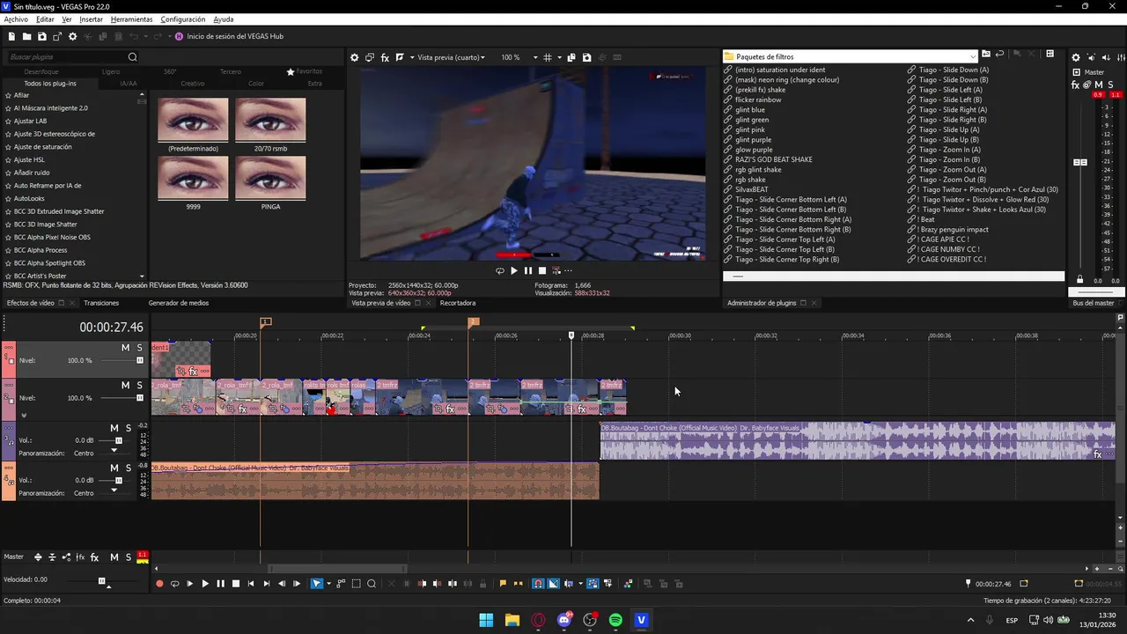
Task: Click the New project icon
Action: (11, 36)
